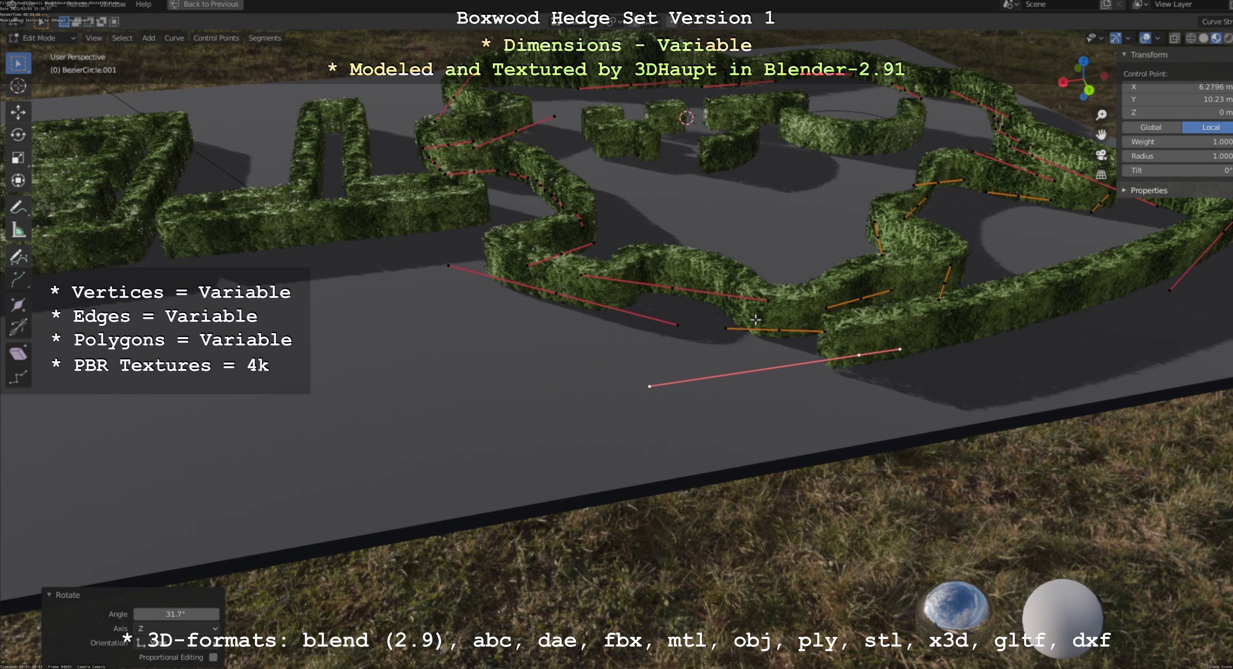Click the Angle 31.7° field
The width and height of the screenshot is (1233, 669).
(177, 614)
